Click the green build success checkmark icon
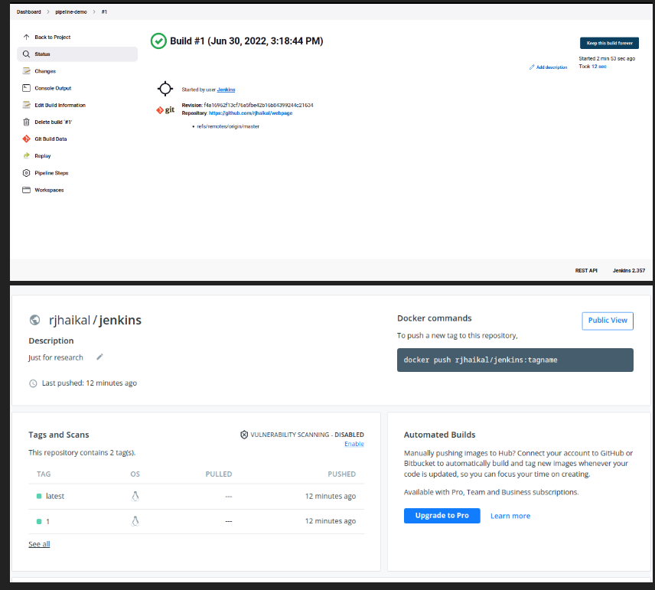The width and height of the screenshot is (655, 590). (x=158, y=41)
